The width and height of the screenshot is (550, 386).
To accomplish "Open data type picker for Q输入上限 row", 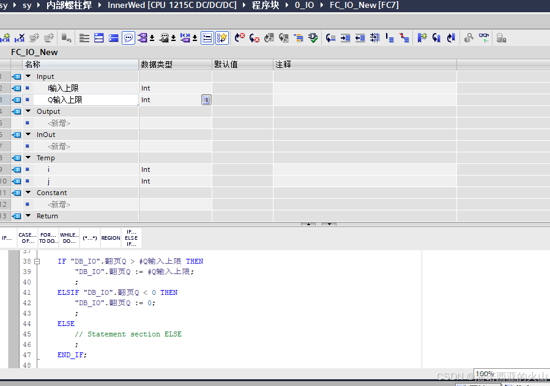I will pyautogui.click(x=206, y=100).
